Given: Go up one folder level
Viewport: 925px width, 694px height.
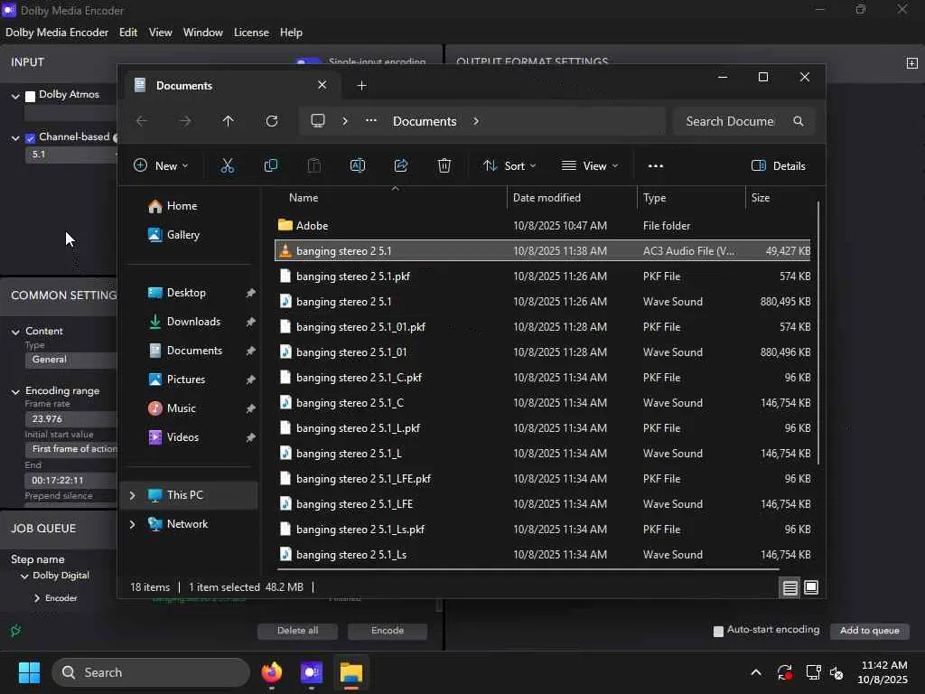Looking at the screenshot, I should [x=229, y=121].
